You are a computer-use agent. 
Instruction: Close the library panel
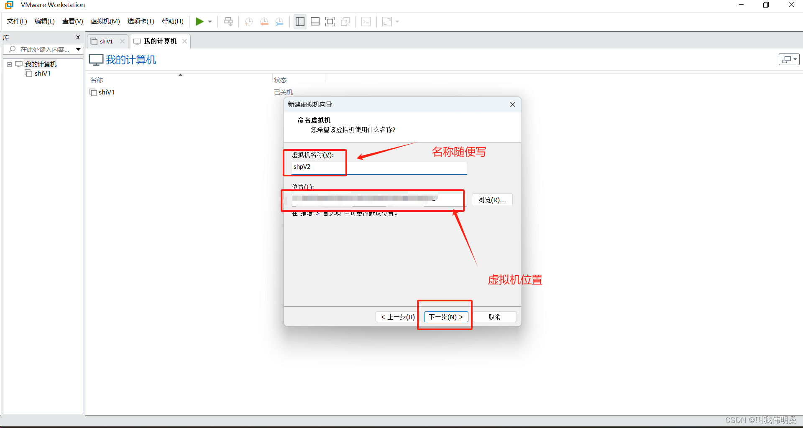coord(78,38)
